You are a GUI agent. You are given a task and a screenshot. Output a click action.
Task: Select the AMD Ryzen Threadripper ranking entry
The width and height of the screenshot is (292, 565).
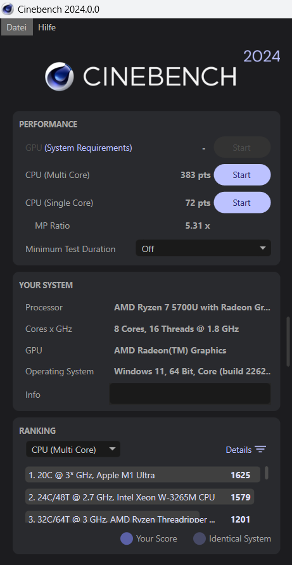point(113,517)
